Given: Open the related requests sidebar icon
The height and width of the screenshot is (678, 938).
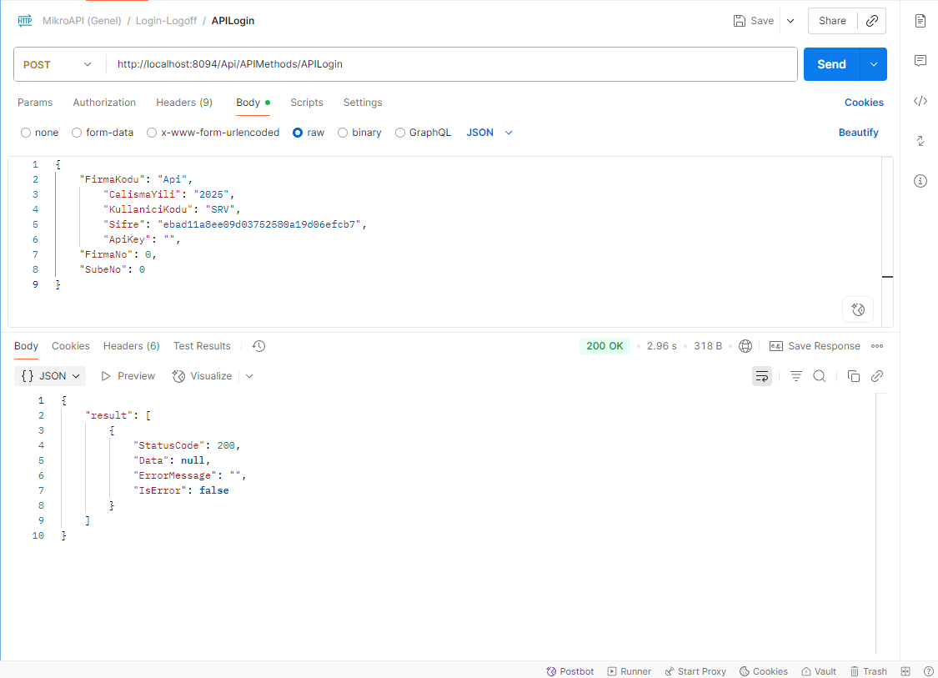Looking at the screenshot, I should [x=920, y=141].
